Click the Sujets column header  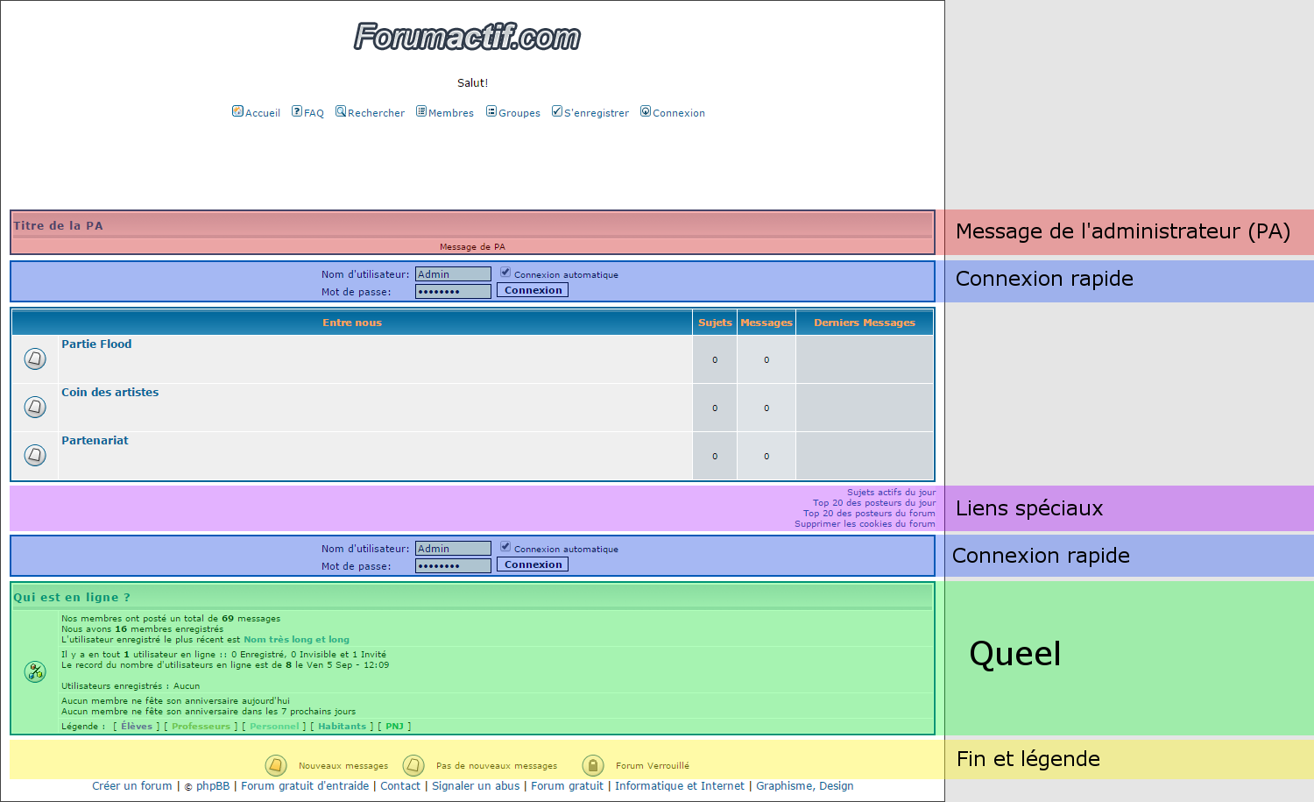715,323
